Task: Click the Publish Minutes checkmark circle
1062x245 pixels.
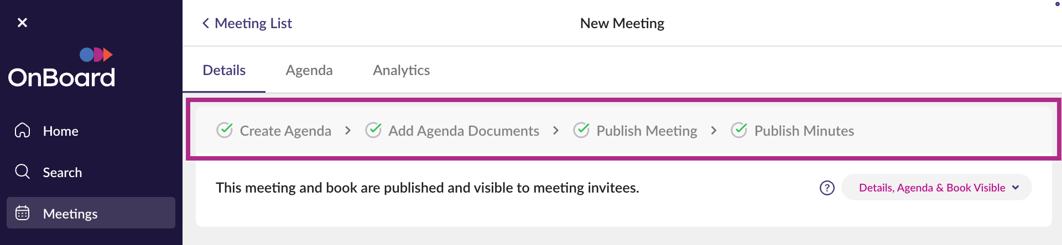Action: 739,130
